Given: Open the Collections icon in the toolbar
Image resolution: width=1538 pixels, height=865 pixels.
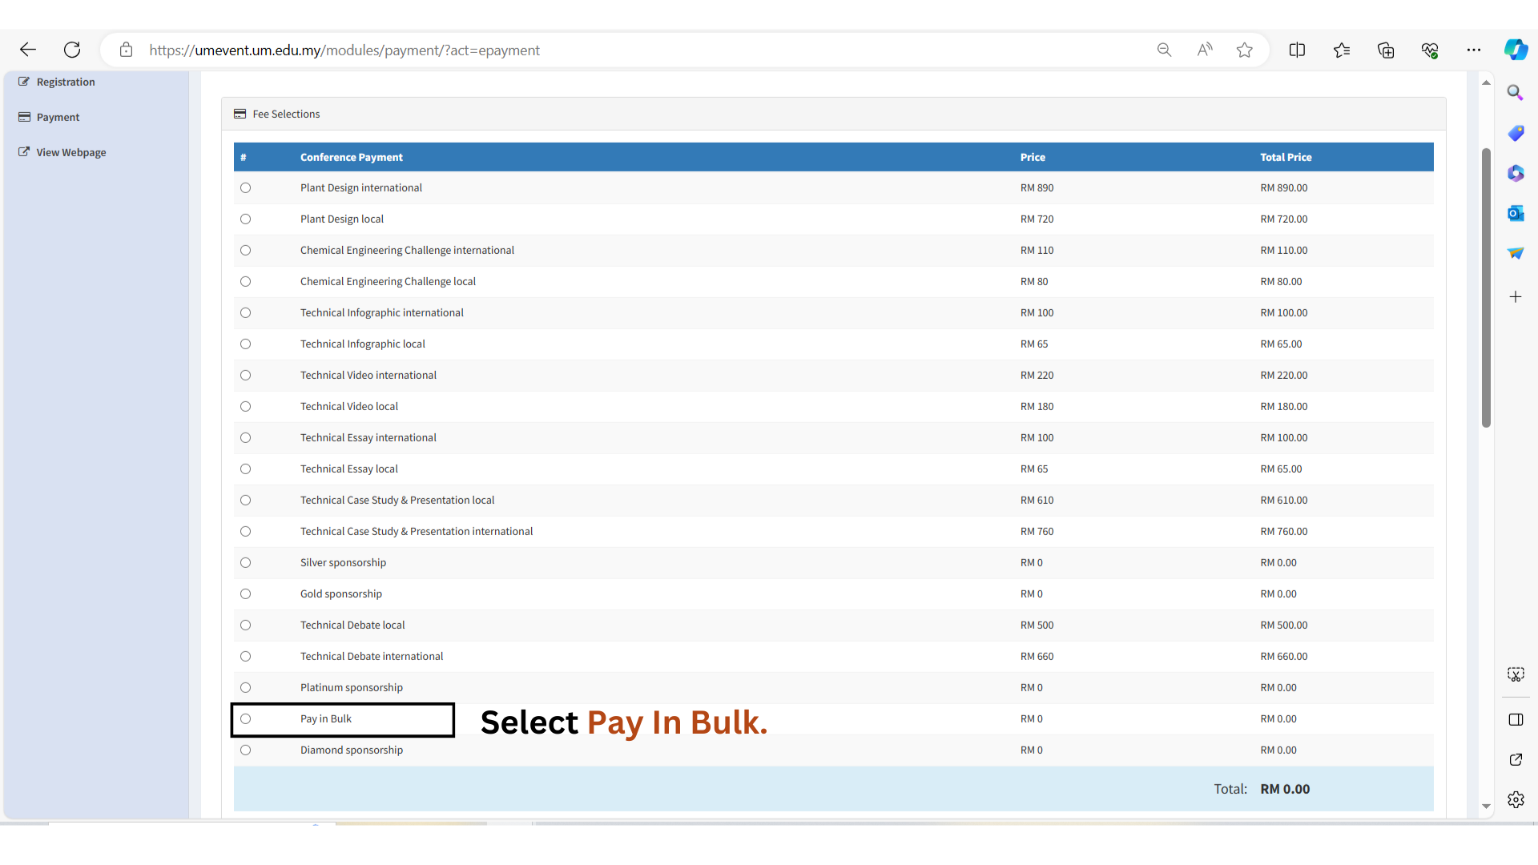Looking at the screenshot, I should click(1386, 50).
